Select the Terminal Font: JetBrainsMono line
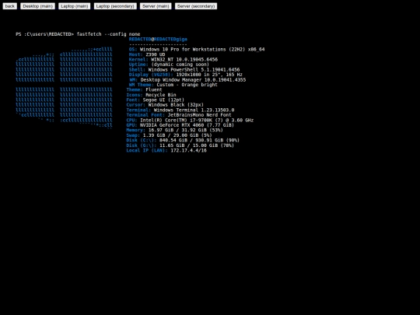 coord(179,115)
